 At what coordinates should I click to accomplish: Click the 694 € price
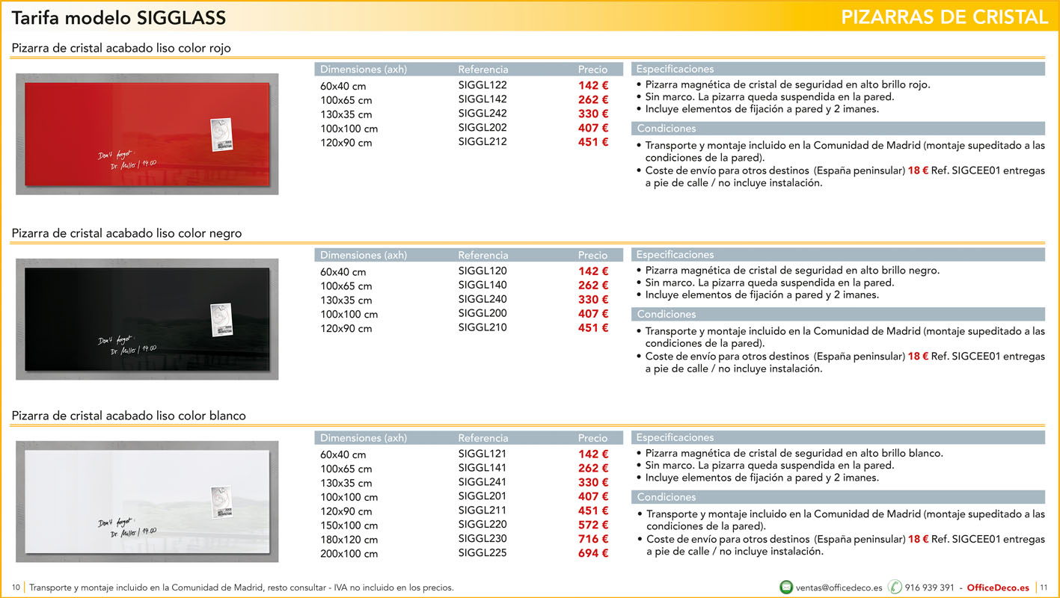coord(593,553)
